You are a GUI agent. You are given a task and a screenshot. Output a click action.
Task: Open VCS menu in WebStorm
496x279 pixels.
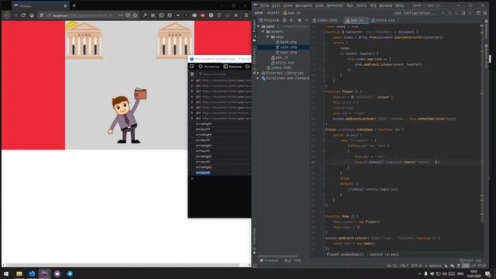click(x=374, y=5)
